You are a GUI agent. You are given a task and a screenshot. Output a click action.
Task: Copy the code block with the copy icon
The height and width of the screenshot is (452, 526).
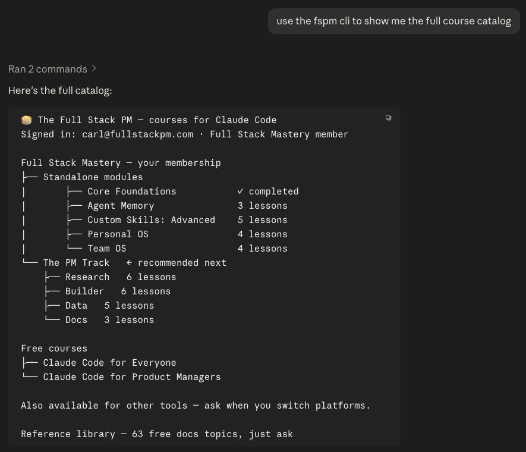click(x=388, y=118)
